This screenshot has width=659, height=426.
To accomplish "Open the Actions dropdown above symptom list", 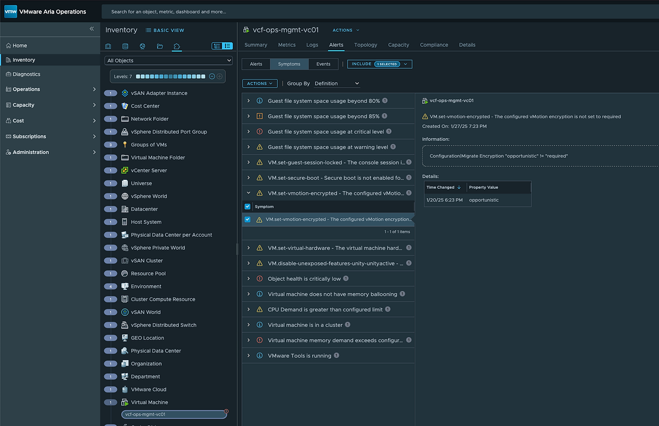I will [x=260, y=83].
